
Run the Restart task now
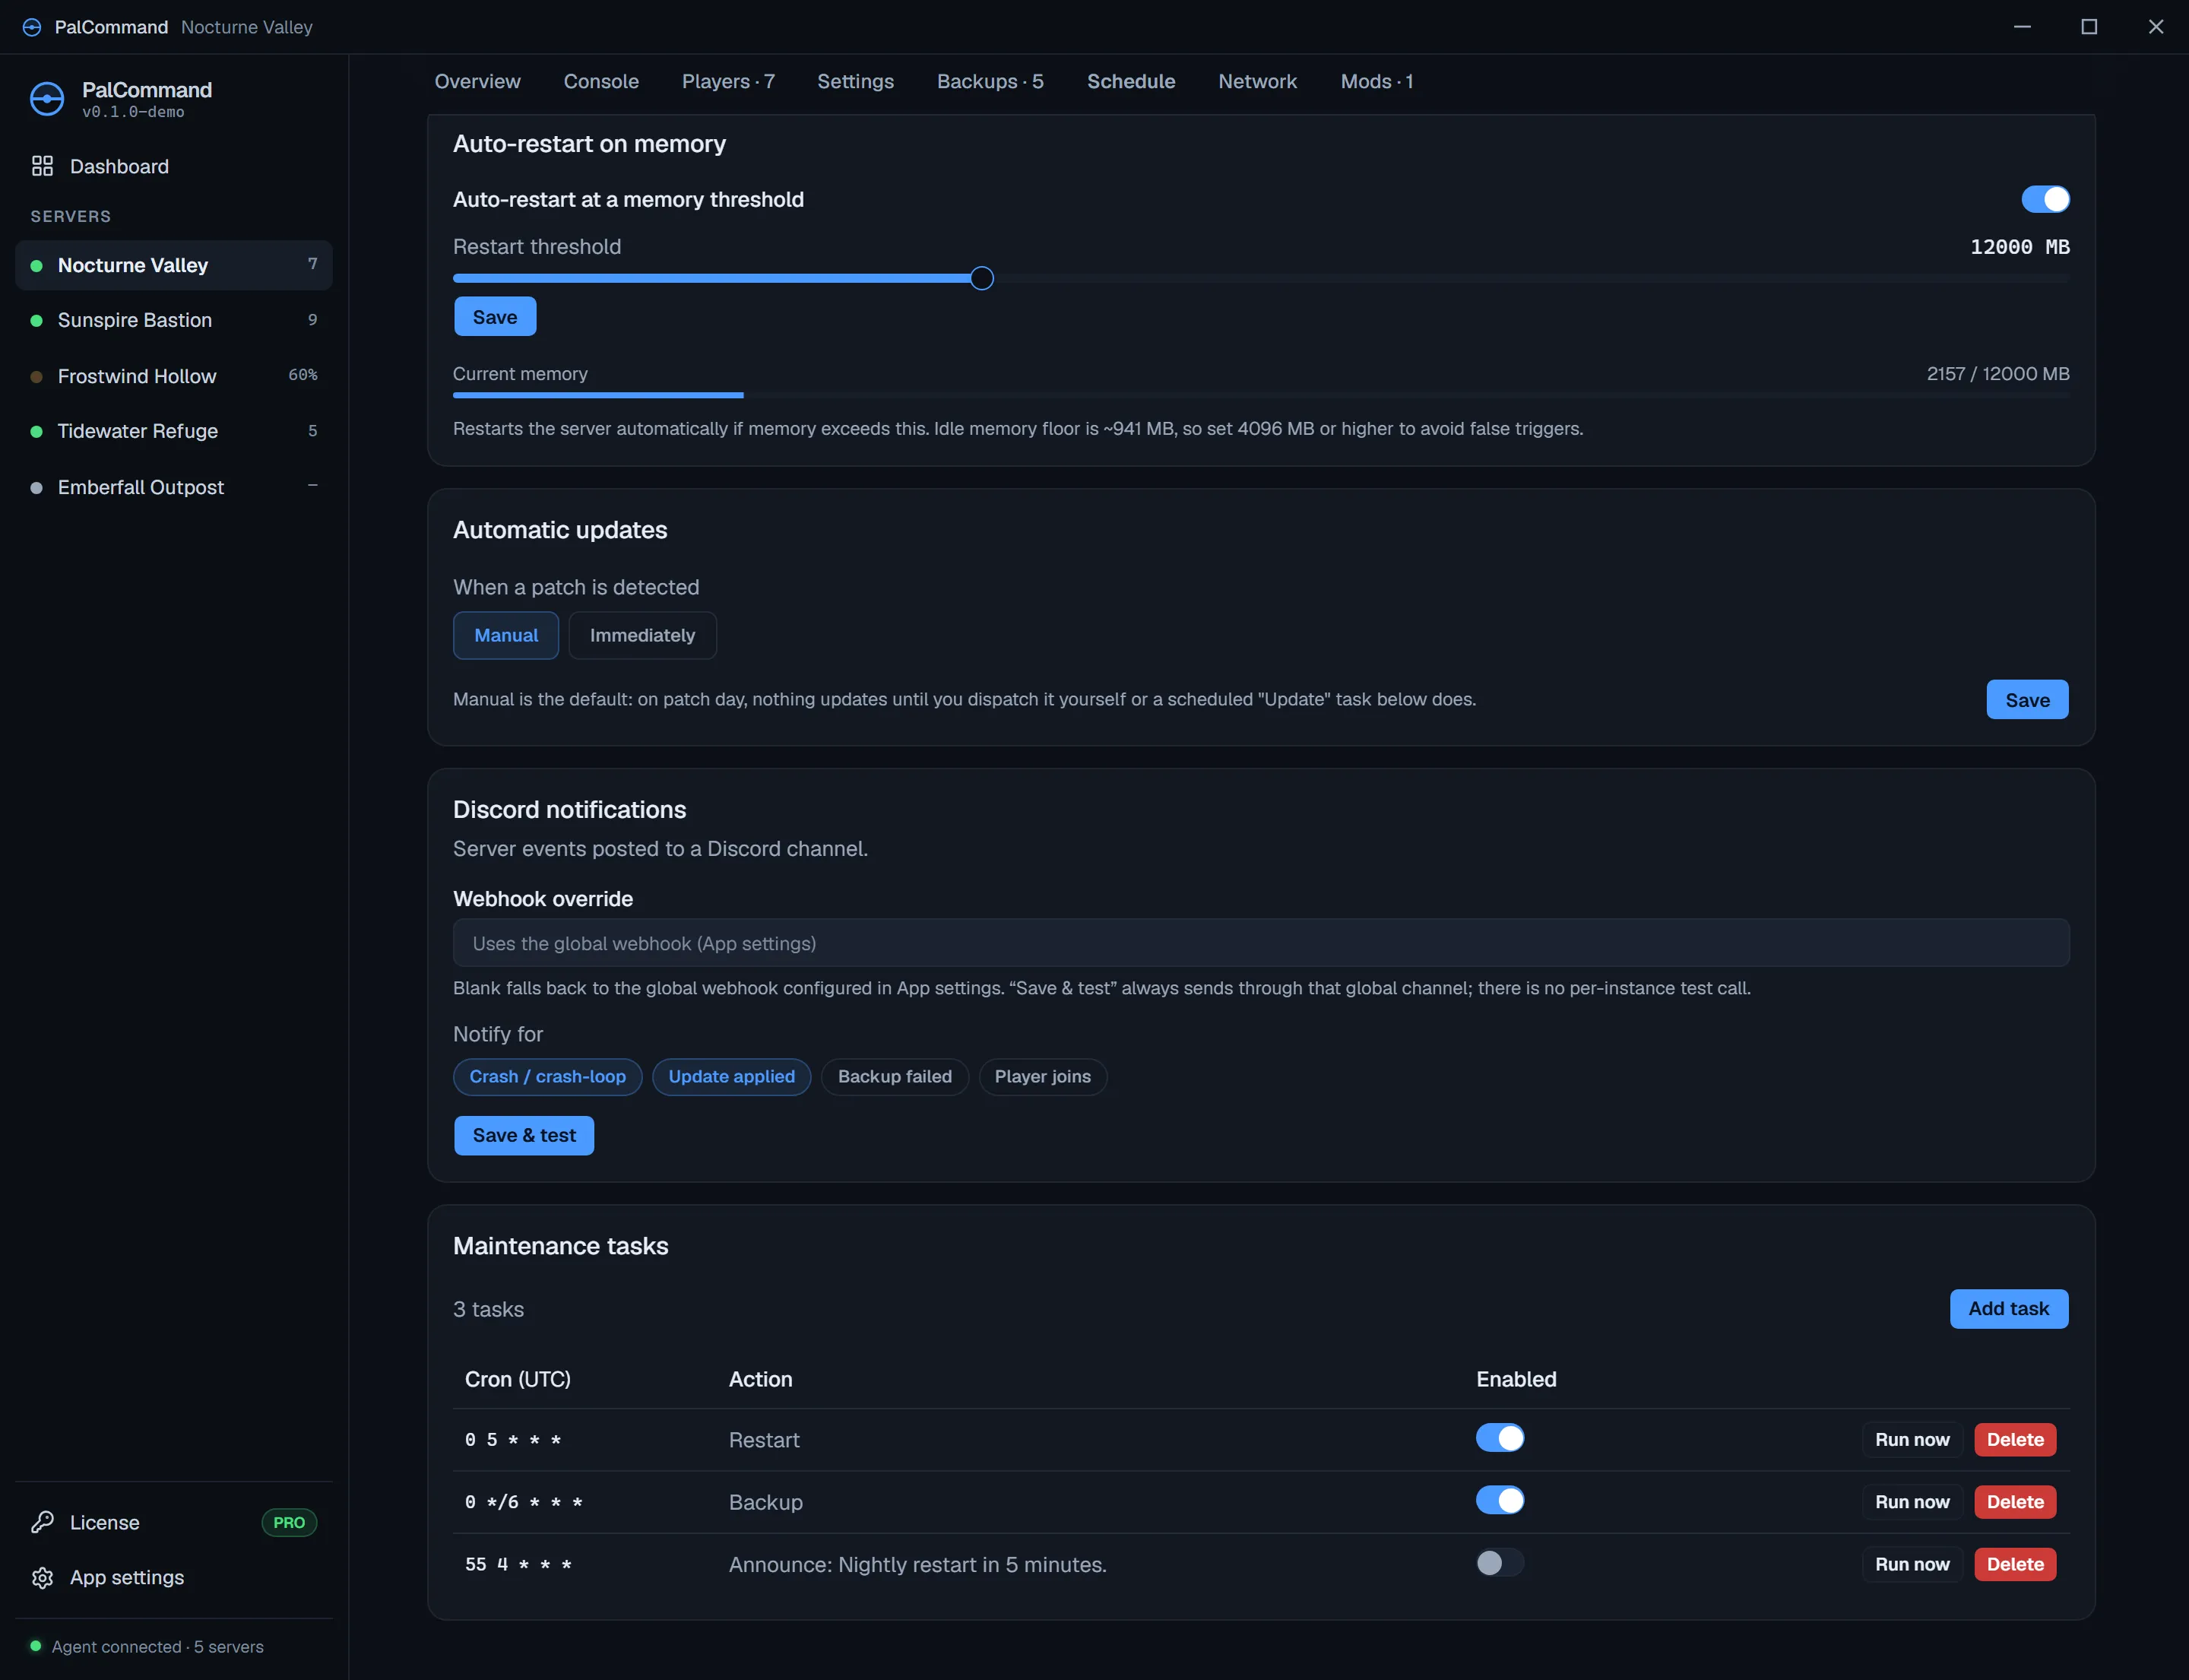coord(1912,1439)
